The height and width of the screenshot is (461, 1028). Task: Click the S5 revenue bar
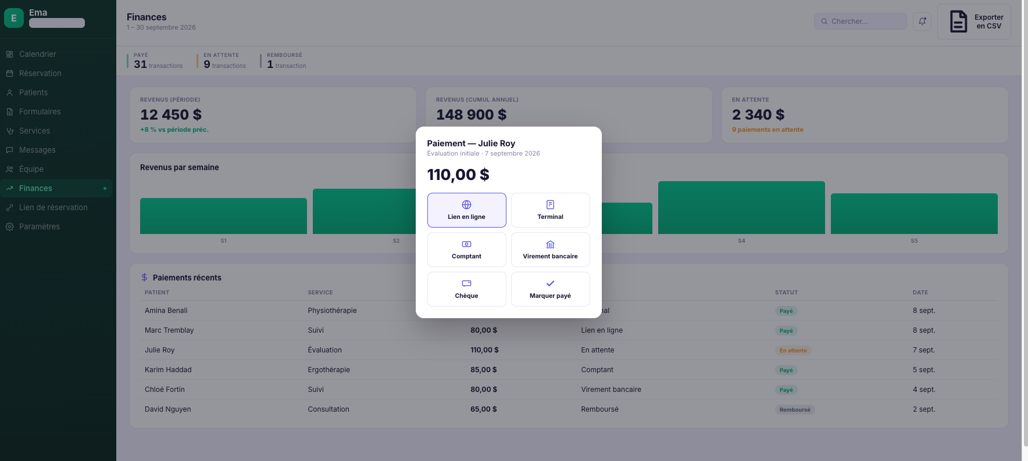pyautogui.click(x=914, y=214)
